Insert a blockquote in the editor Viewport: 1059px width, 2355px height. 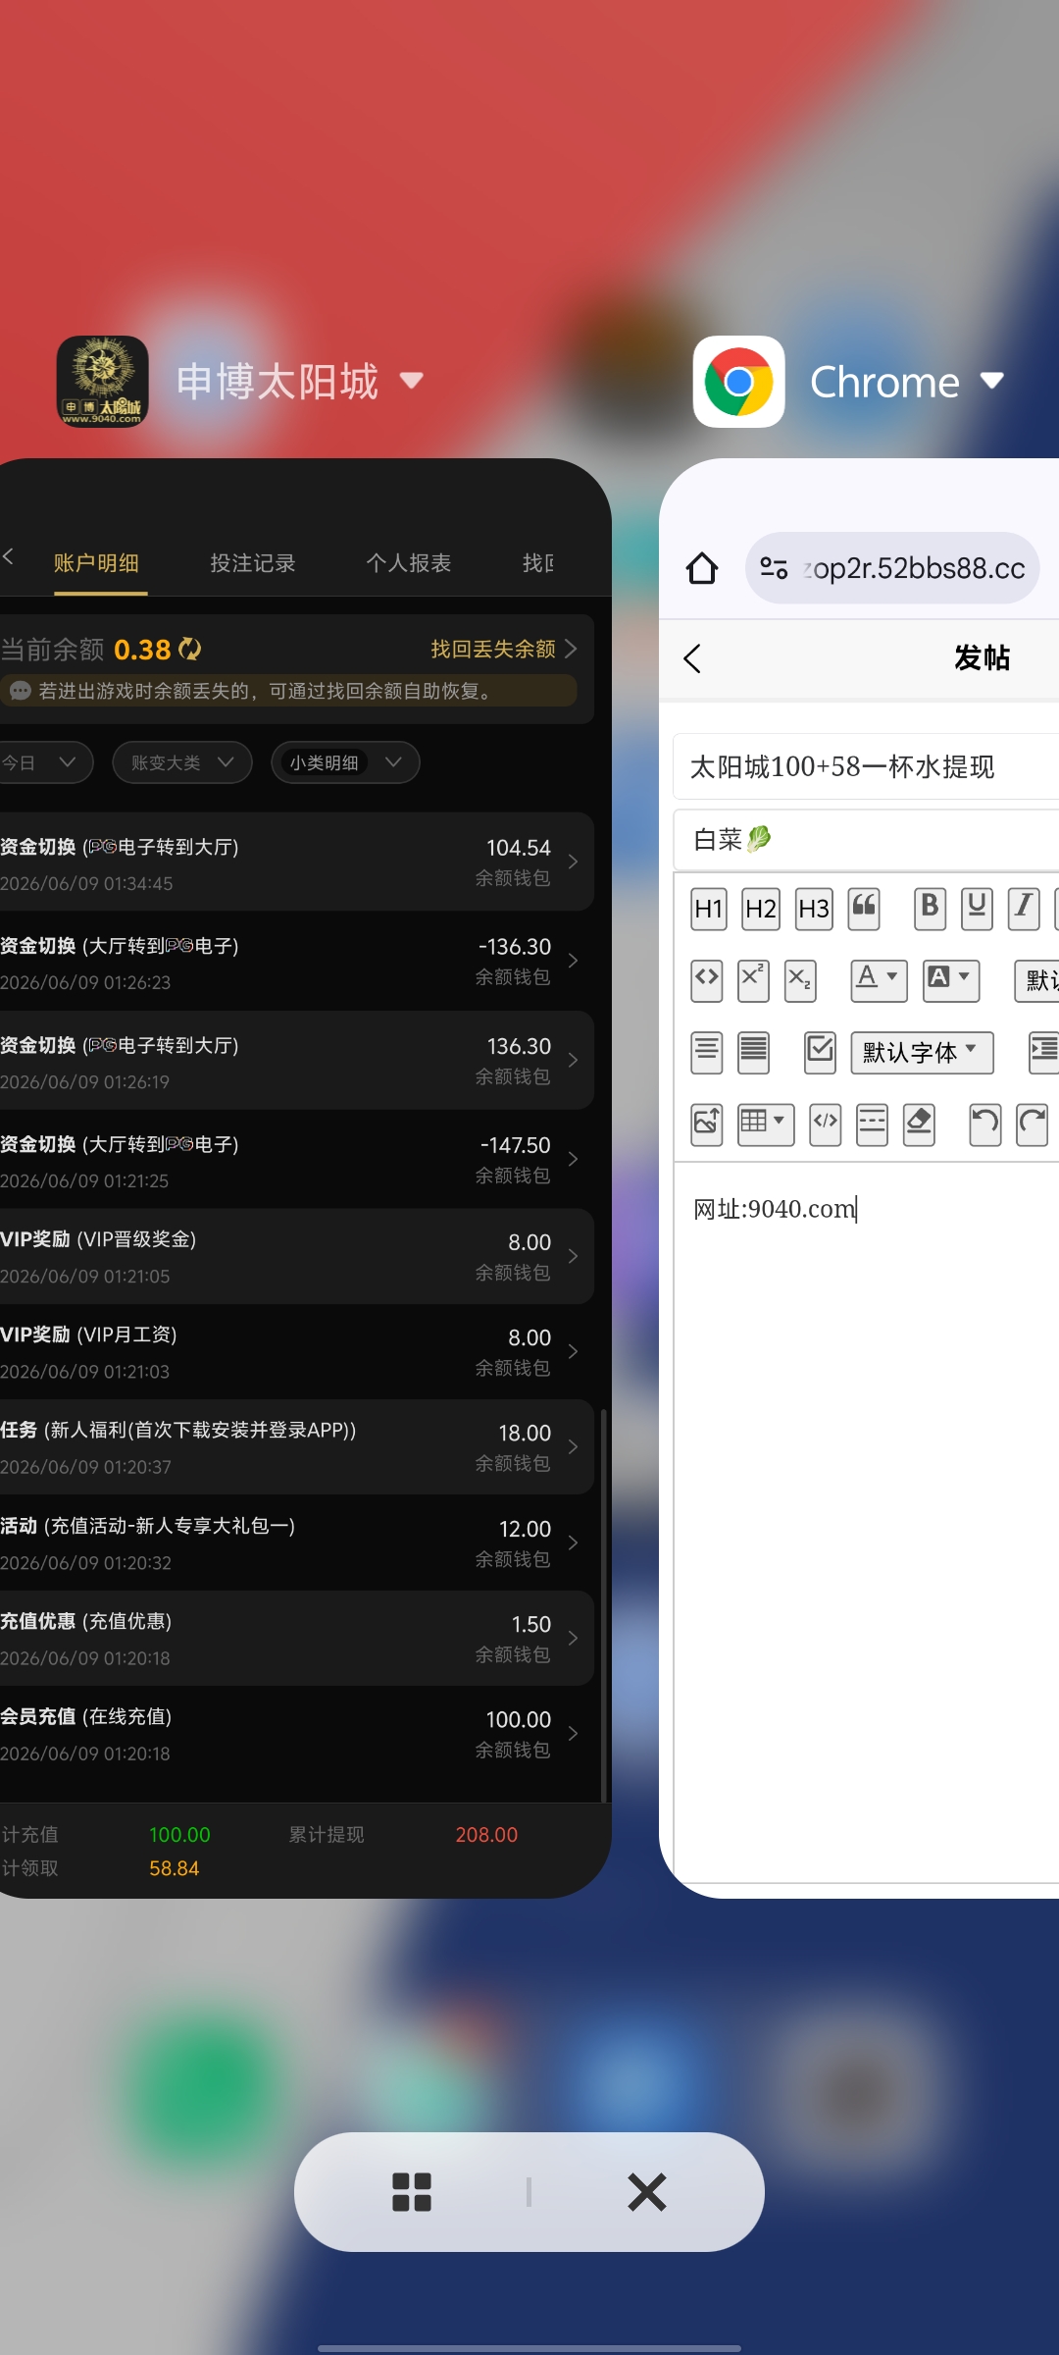click(x=864, y=909)
